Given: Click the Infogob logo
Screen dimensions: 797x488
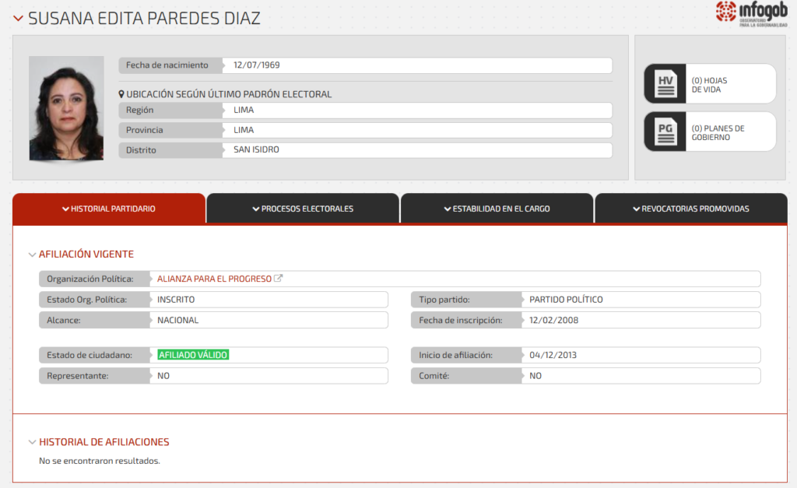Looking at the screenshot, I should click(744, 15).
